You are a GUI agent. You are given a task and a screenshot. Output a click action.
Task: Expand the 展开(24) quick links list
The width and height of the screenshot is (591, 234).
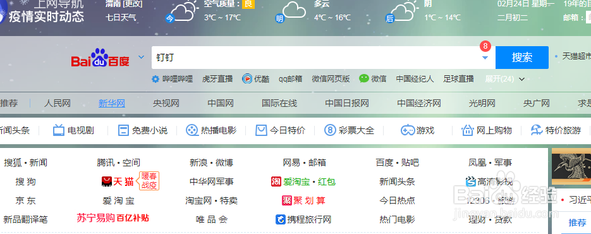coord(504,79)
